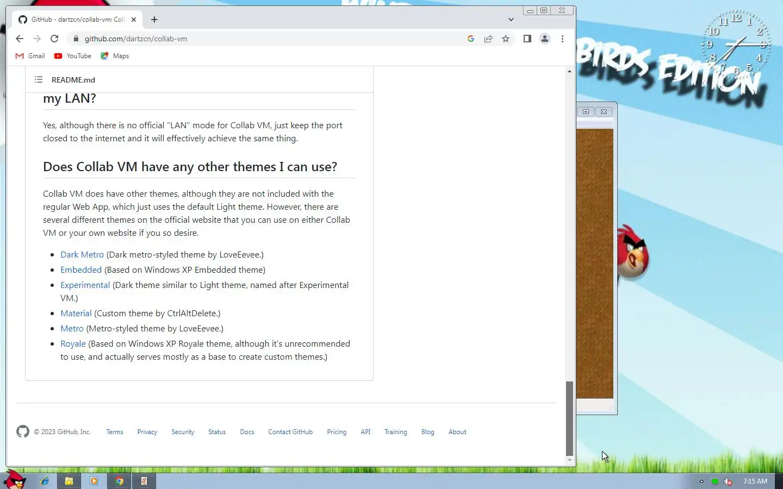Open the Material theme link
Viewport: 783px width, 489px height.
coord(76,313)
